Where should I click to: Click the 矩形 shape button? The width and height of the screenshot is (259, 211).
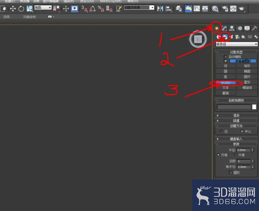point(247,66)
